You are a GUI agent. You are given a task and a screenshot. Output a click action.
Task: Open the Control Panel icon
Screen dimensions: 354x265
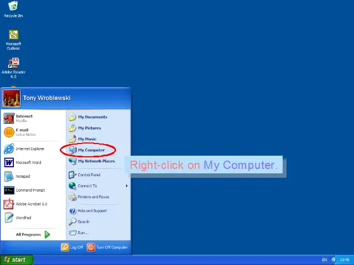tap(72, 174)
